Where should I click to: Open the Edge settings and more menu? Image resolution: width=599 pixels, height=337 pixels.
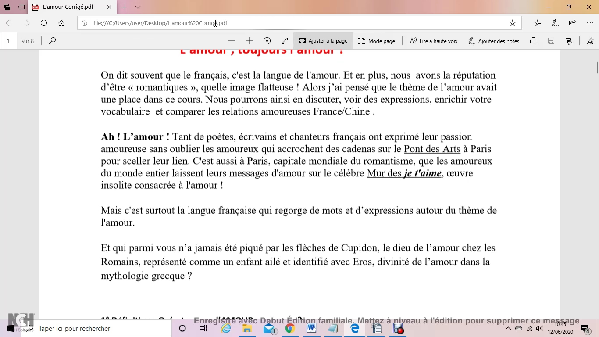(x=590, y=23)
